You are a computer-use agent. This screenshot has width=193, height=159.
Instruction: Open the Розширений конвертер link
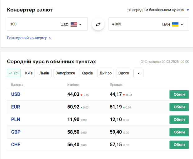pyautogui.click(x=29, y=38)
